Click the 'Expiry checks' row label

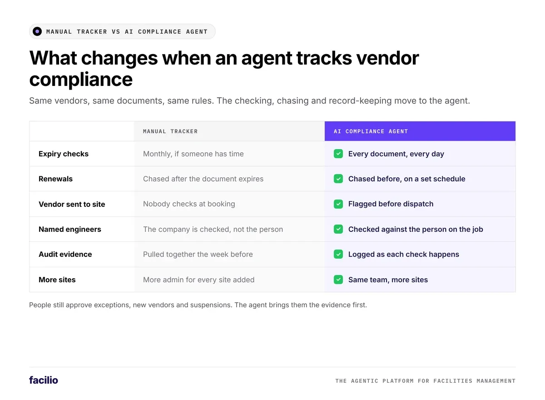click(64, 154)
